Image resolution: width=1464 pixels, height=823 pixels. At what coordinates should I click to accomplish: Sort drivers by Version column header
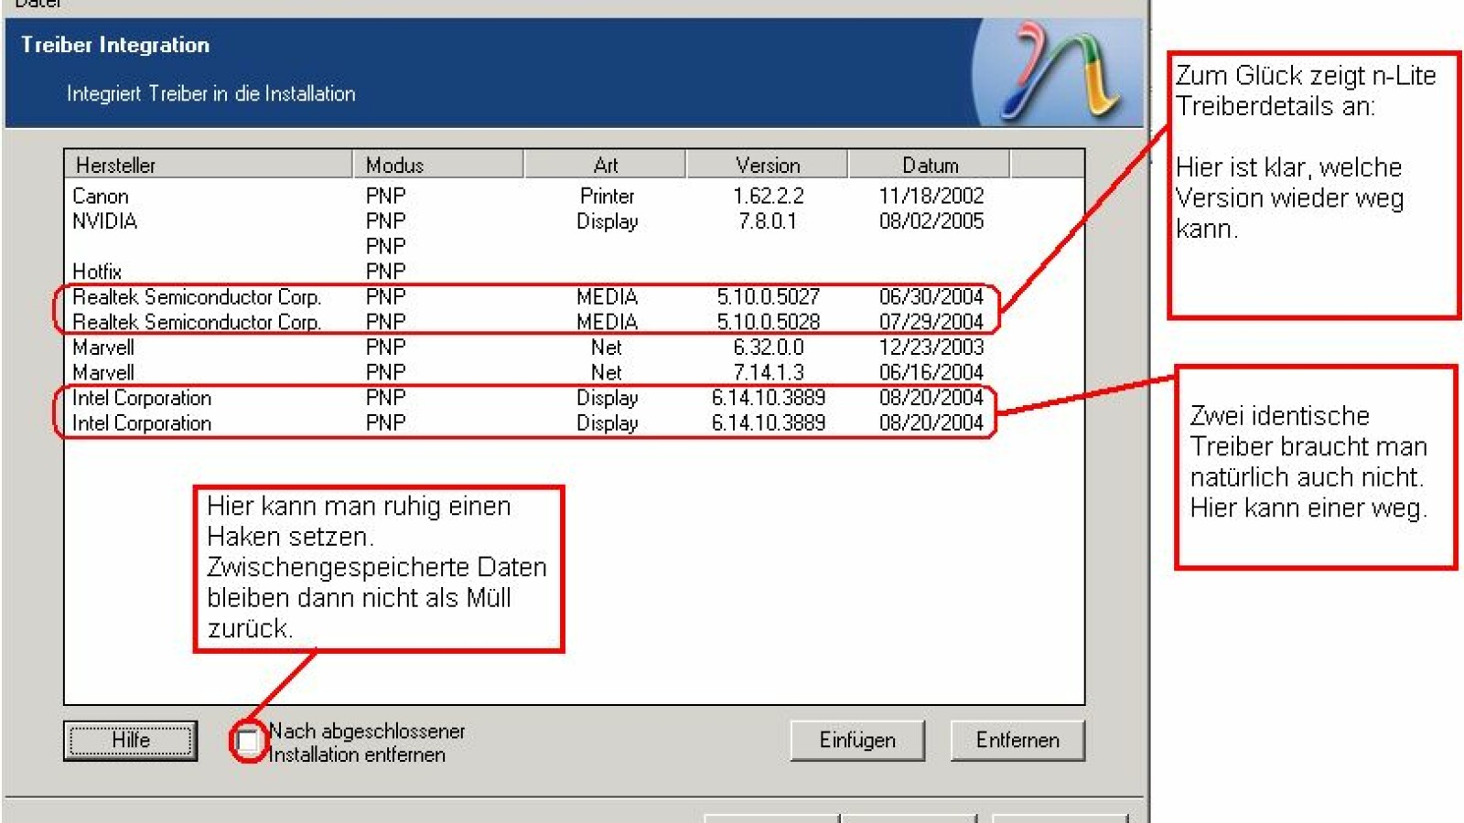pos(767,166)
